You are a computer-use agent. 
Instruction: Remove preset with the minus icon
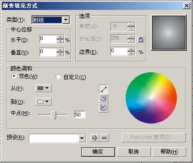tap(104, 138)
